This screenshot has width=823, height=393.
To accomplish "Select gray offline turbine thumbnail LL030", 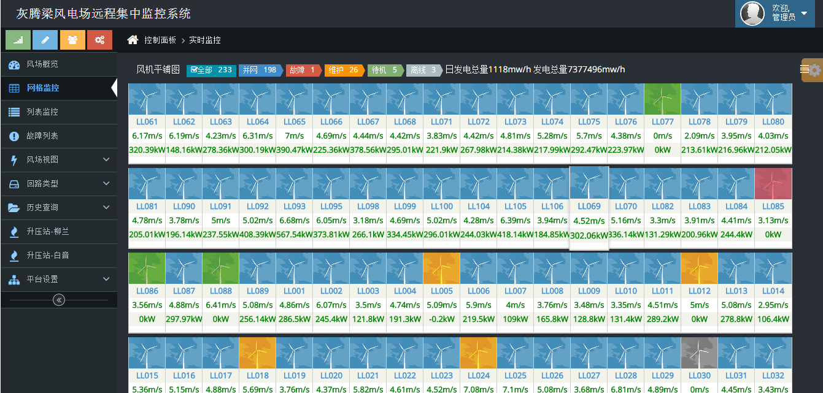I will coord(700,353).
